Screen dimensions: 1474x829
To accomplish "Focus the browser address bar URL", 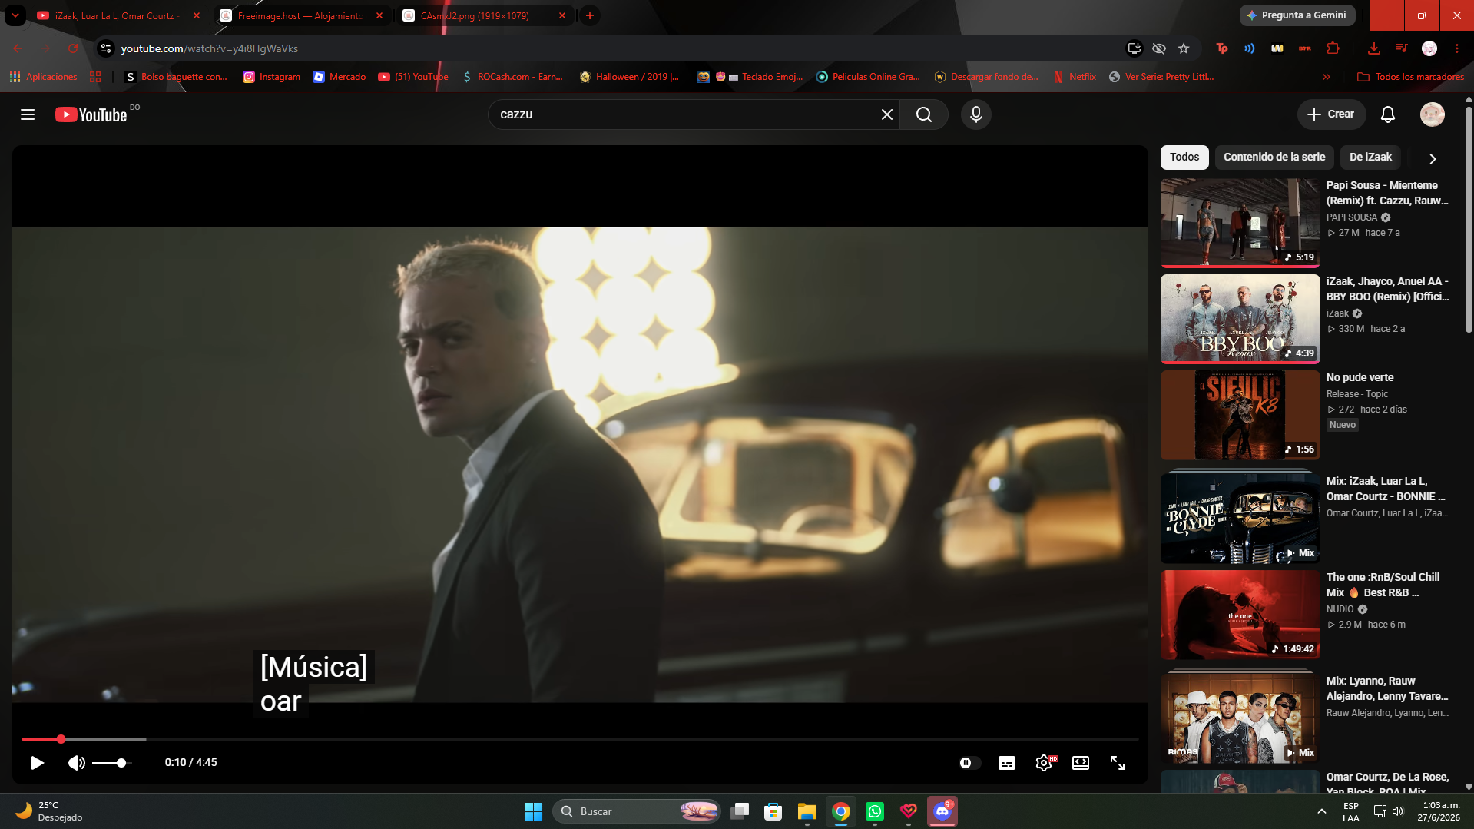I will click(x=210, y=48).
